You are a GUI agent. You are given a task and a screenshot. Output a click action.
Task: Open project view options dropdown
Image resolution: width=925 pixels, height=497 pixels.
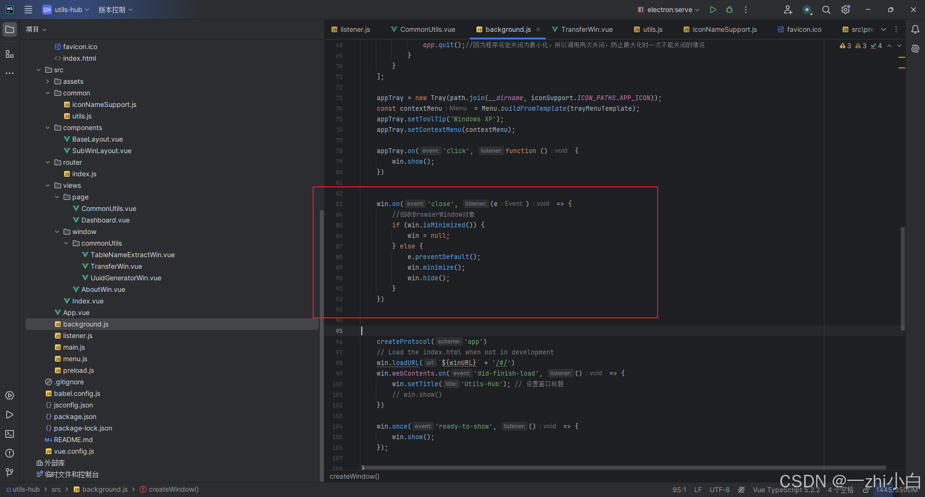[x=36, y=29]
